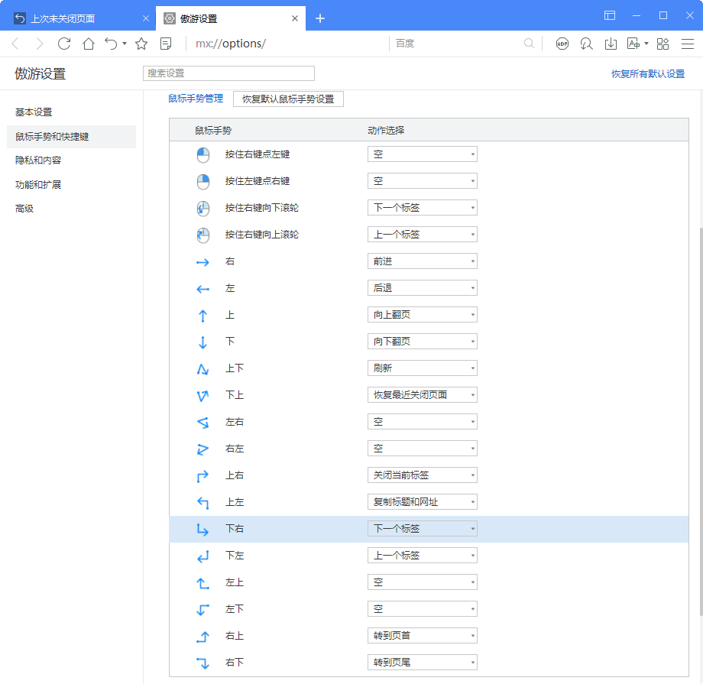The image size is (703, 684).
Task: Open the new tab plus button
Action: [320, 18]
